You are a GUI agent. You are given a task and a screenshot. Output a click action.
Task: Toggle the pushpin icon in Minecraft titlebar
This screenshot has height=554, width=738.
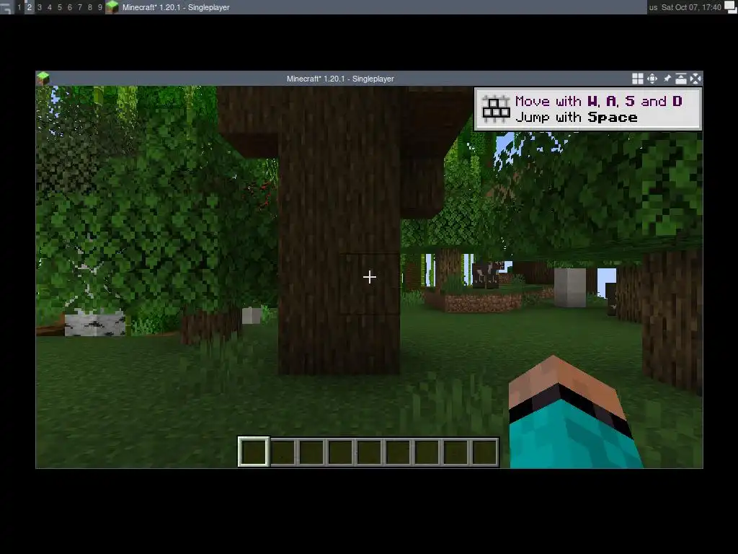click(x=667, y=79)
